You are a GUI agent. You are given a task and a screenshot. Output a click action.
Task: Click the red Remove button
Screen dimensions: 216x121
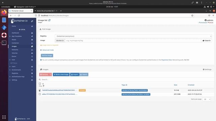44,75
